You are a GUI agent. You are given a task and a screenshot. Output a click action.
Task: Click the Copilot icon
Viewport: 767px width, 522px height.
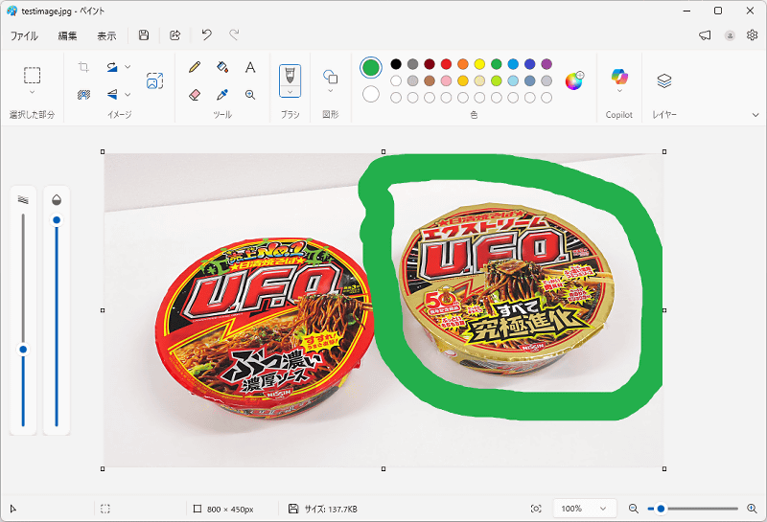click(619, 77)
